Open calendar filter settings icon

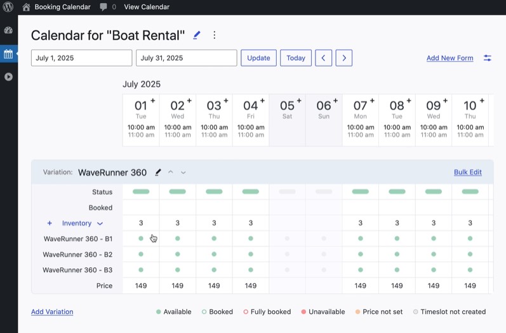click(488, 58)
